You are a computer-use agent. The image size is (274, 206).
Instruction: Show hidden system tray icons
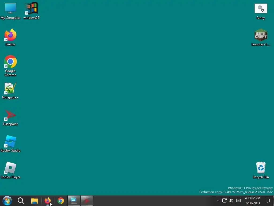pos(218,201)
